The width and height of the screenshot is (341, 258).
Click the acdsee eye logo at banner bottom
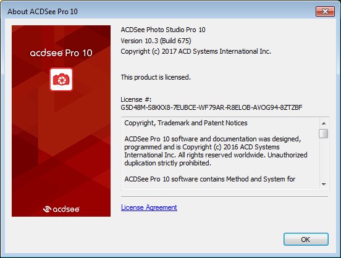[61, 209]
